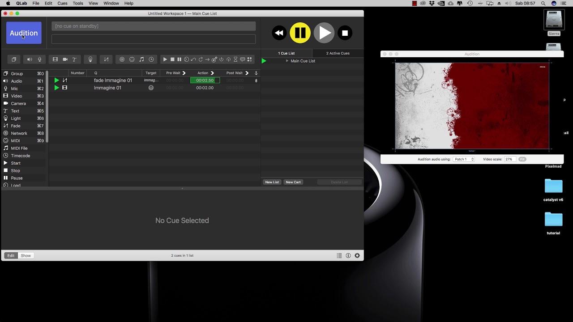Add a MIDI cue from the toolbar
573x322 pixels.
pyautogui.click(x=132, y=59)
